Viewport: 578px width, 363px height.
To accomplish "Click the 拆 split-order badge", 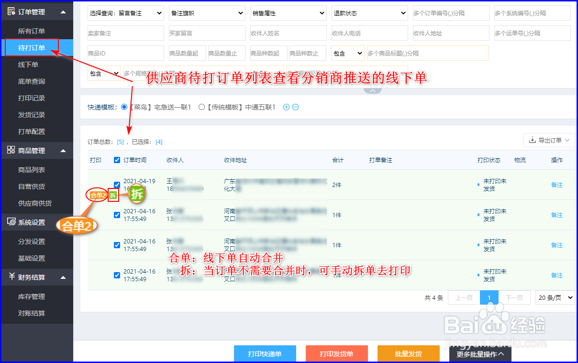I will coord(112,195).
